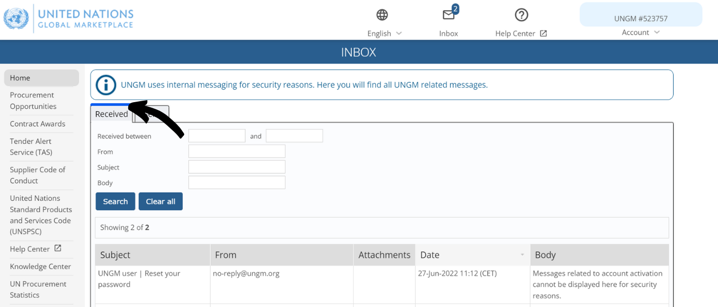Click the From filter field
The height and width of the screenshot is (307, 718).
click(237, 151)
